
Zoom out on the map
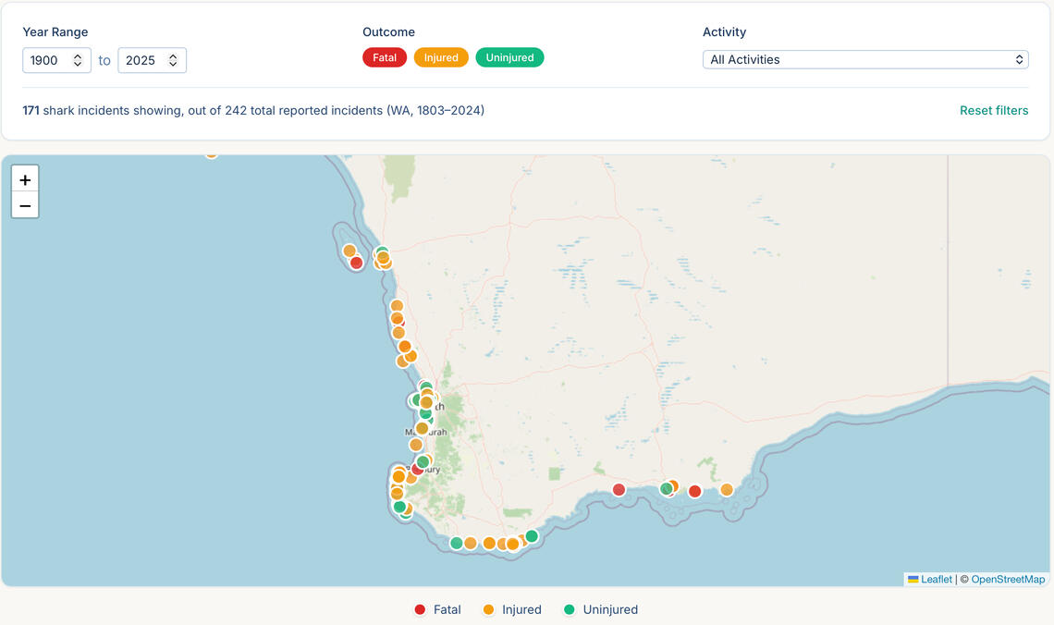pos(25,205)
